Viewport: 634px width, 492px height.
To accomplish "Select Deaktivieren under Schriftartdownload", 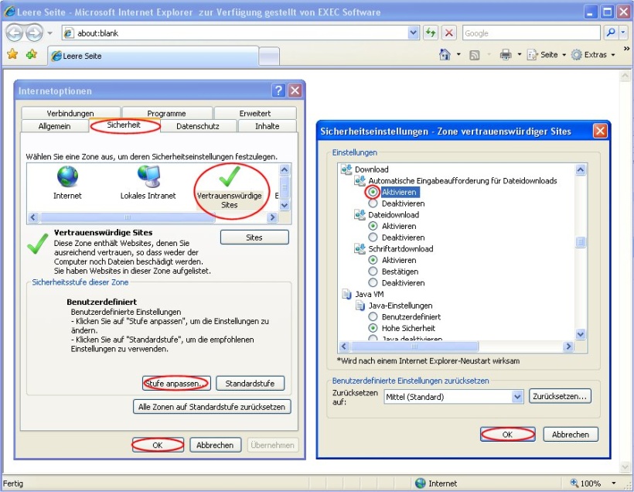I will pos(373,283).
